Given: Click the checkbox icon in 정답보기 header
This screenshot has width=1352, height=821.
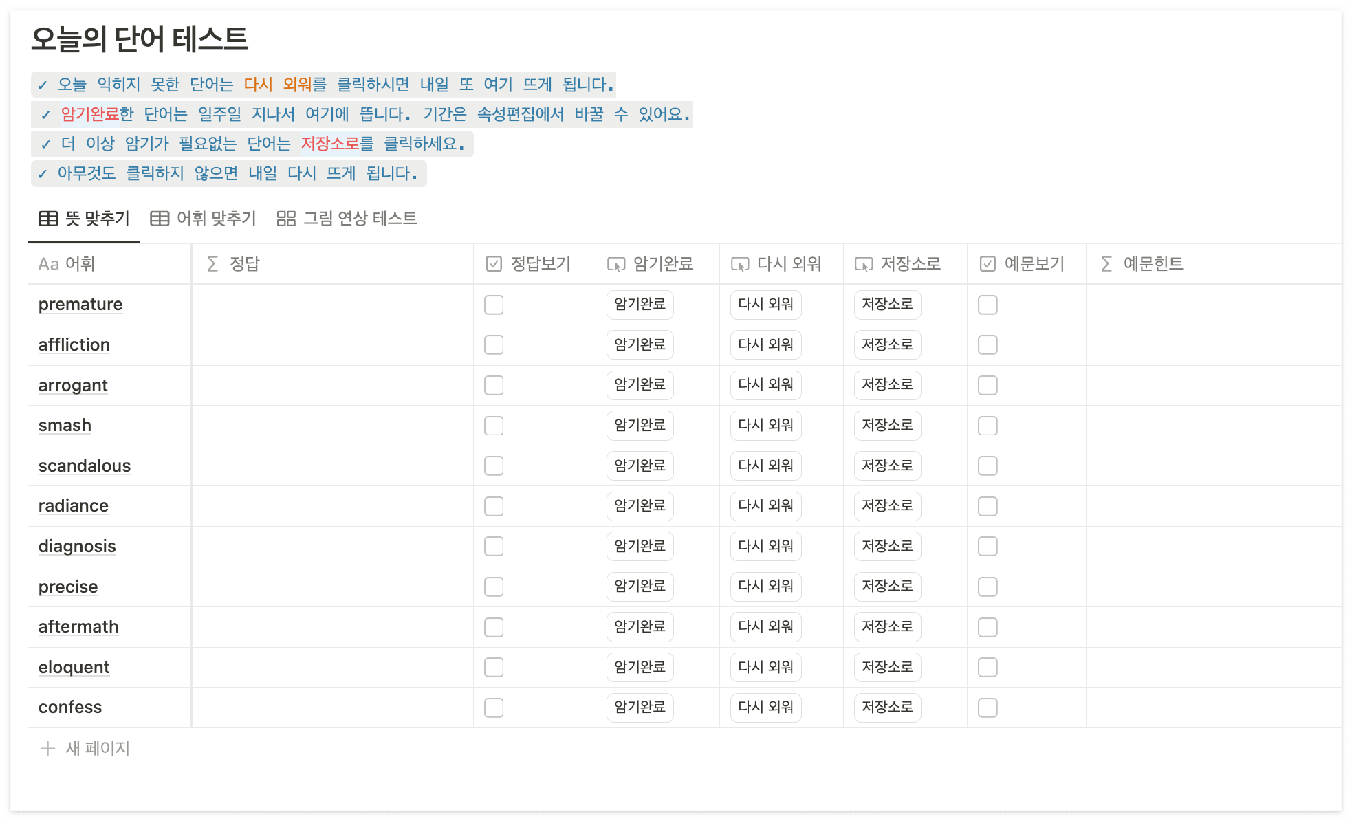Looking at the screenshot, I should tap(494, 264).
